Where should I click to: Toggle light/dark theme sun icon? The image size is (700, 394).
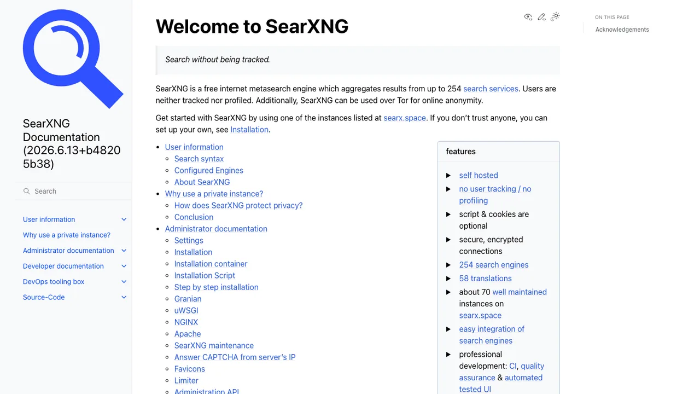tap(555, 17)
